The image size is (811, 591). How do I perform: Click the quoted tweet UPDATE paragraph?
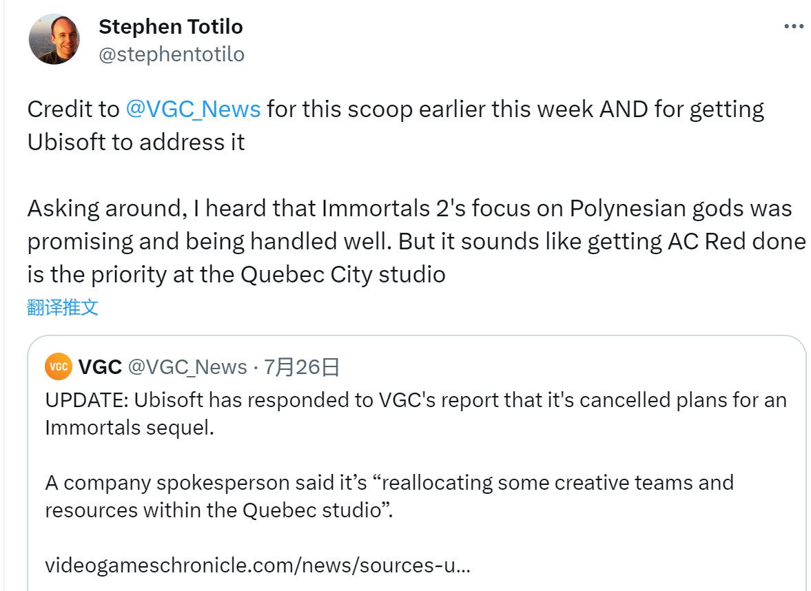pyautogui.click(x=416, y=414)
